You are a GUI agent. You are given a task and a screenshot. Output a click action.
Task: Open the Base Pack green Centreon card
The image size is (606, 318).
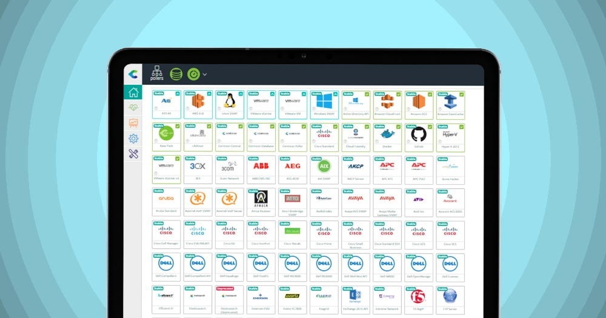point(167,137)
